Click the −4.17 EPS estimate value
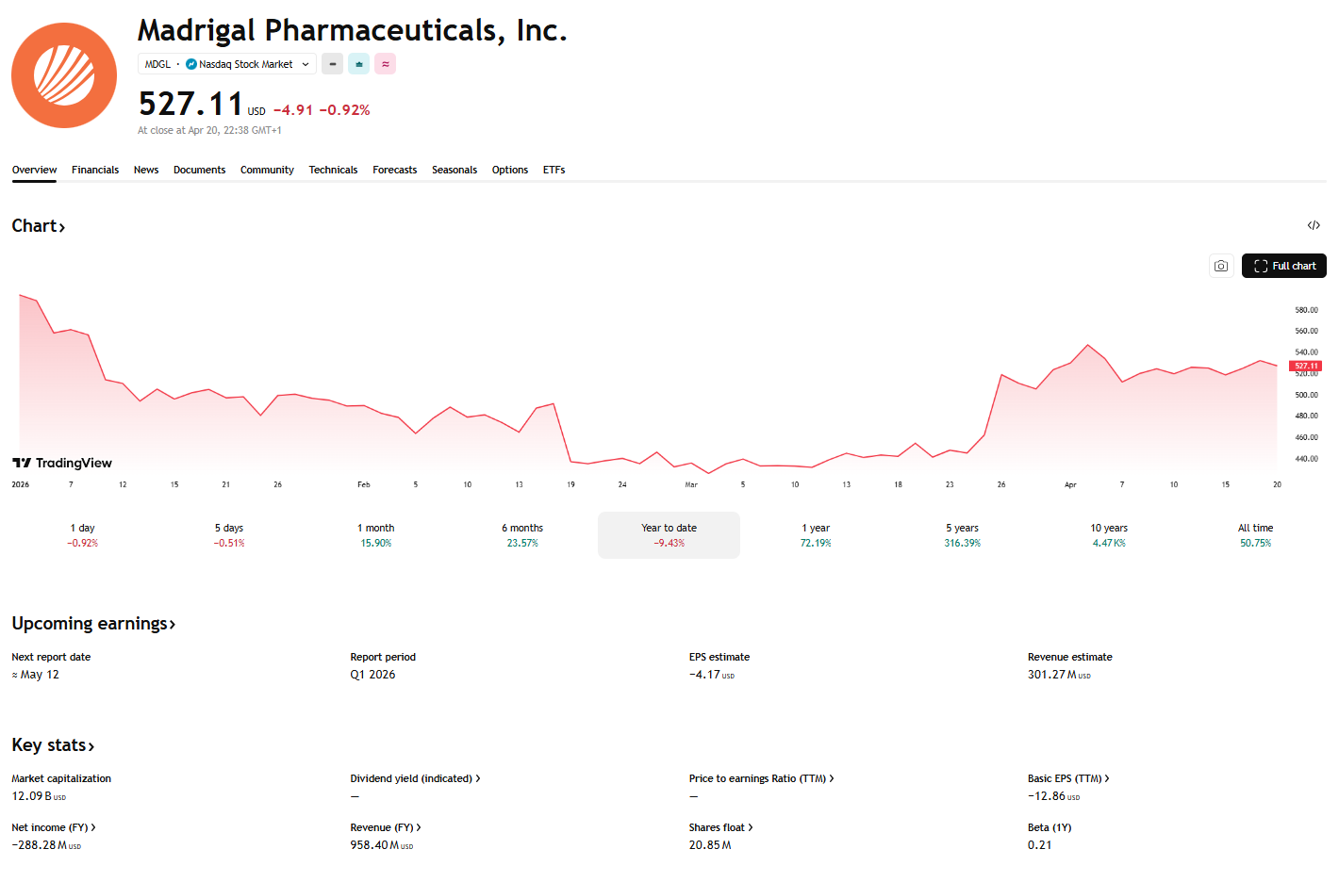This screenshot has width=1339, height=882. (711, 675)
